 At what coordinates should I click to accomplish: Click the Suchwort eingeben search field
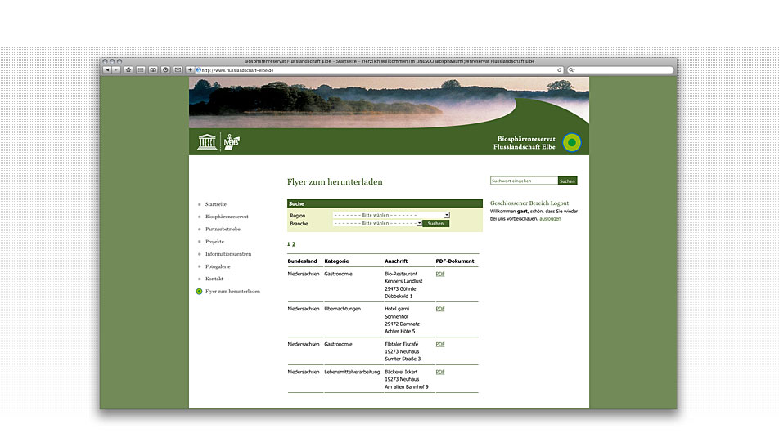pyautogui.click(x=524, y=181)
